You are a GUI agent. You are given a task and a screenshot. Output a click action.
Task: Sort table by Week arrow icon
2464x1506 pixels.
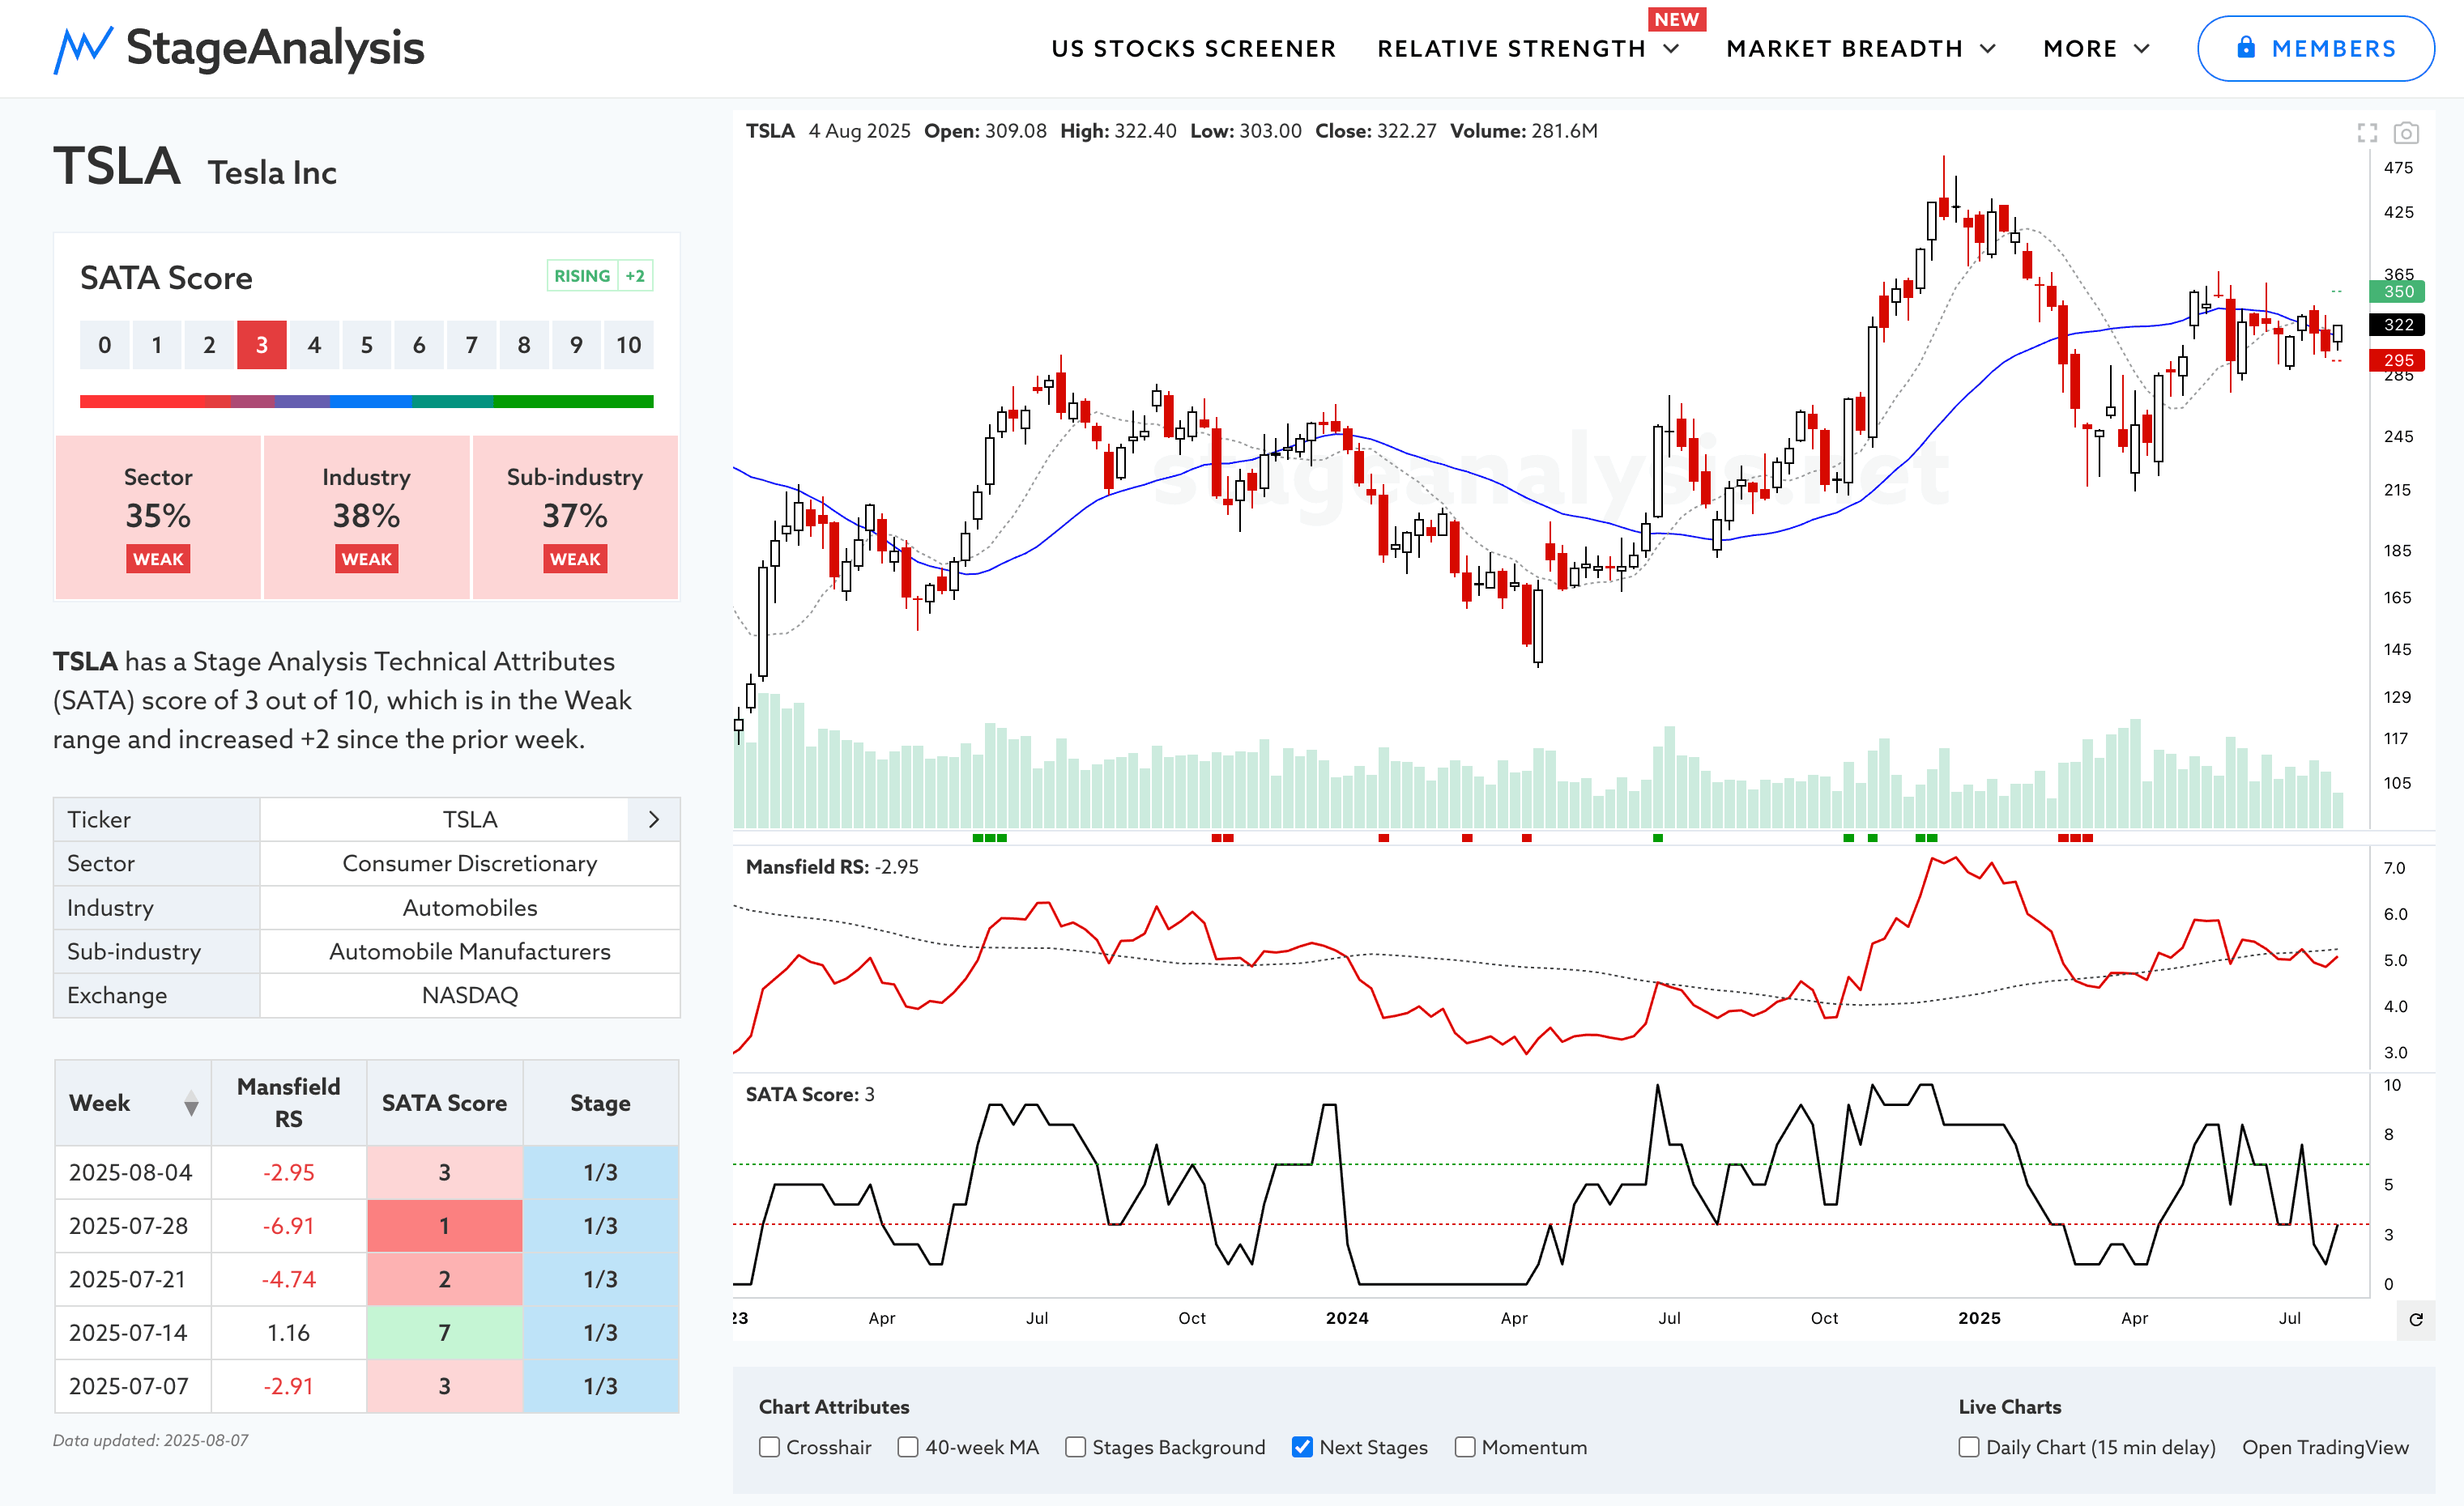click(x=191, y=1104)
